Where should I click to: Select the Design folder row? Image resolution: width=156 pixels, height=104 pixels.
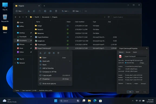tap(76, 26)
